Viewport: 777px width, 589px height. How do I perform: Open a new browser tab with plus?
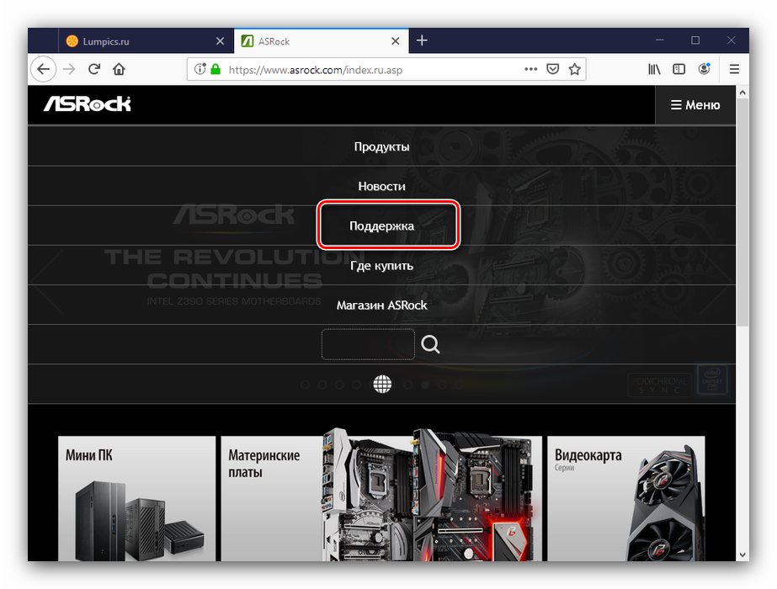pyautogui.click(x=422, y=40)
